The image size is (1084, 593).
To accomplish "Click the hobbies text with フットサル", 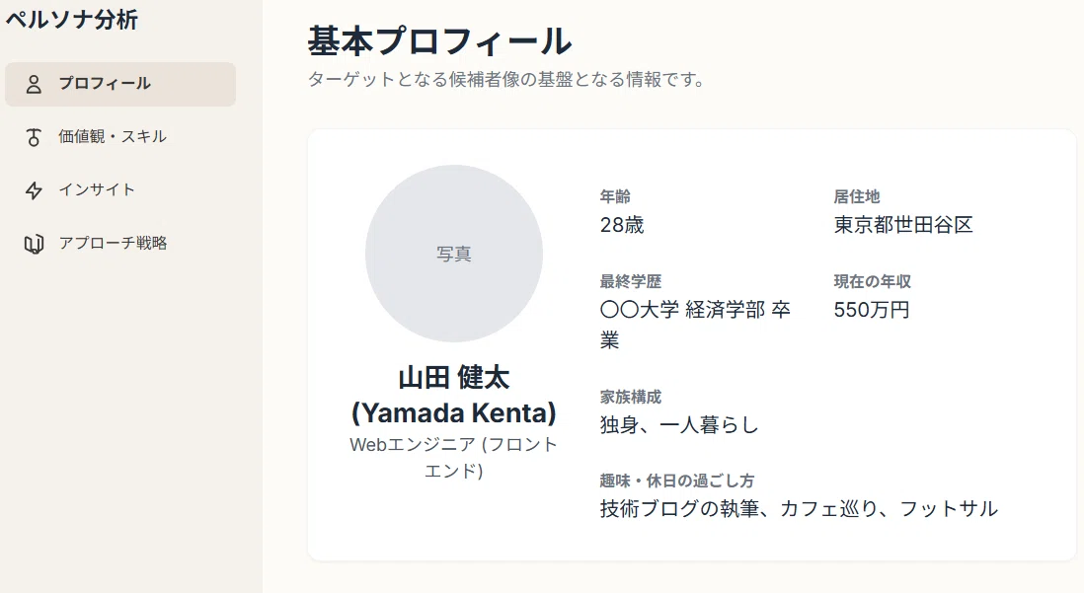I will click(x=799, y=509).
